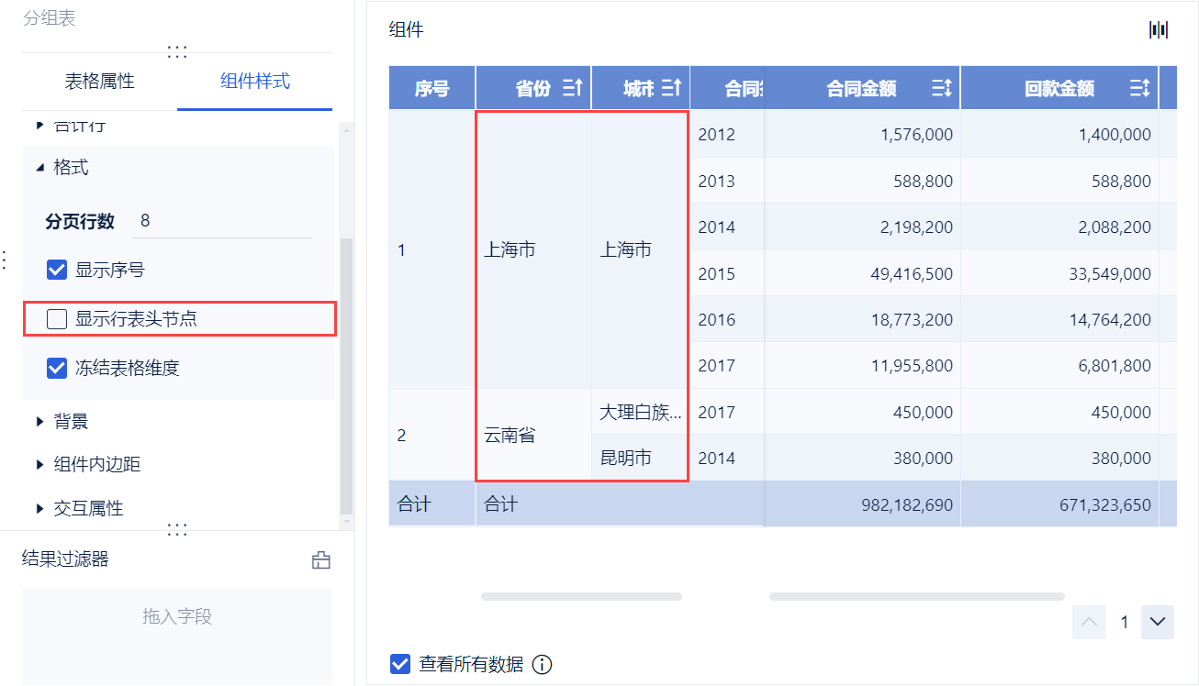Viewport: 1199px width, 686px height.
Task: Click the year 2012 cell
Action: (x=727, y=134)
